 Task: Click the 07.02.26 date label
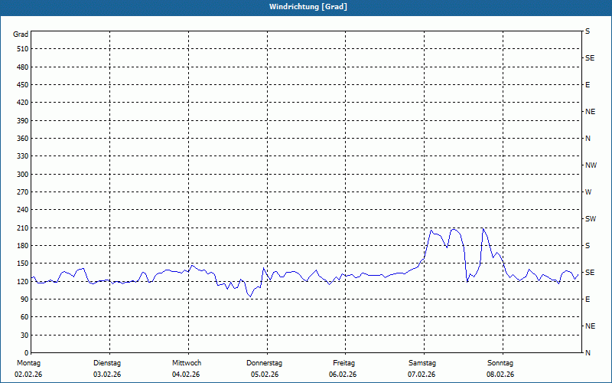[422, 375]
